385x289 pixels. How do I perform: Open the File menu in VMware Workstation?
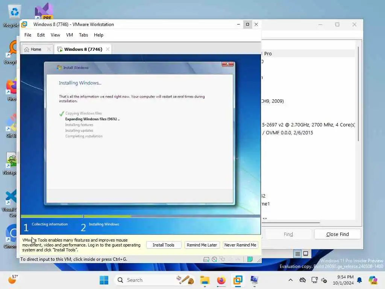tap(28, 35)
